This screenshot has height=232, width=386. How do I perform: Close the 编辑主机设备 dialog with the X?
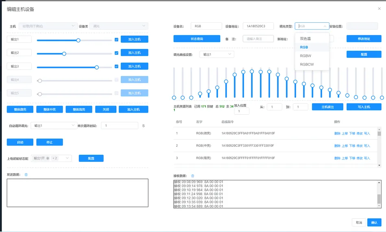(379, 9)
